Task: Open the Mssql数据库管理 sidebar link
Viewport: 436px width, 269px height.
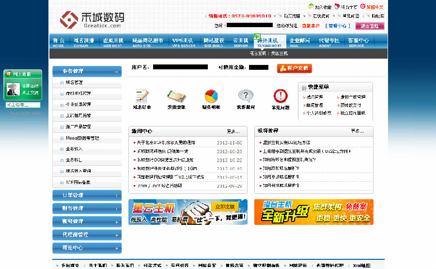Action: click(x=82, y=138)
